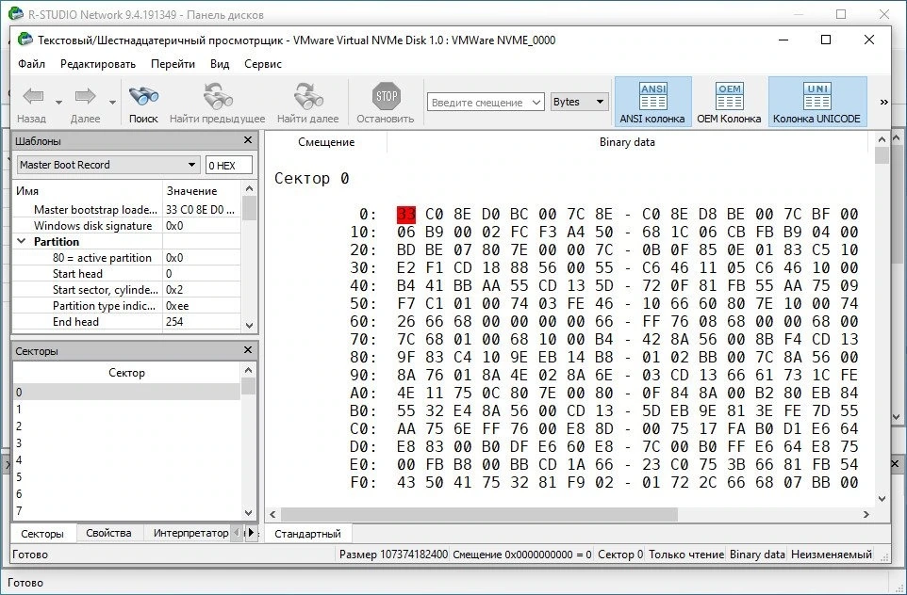This screenshot has width=907, height=595.
Task: Click the Stop (Остановить) sign icon
Action: [x=386, y=96]
